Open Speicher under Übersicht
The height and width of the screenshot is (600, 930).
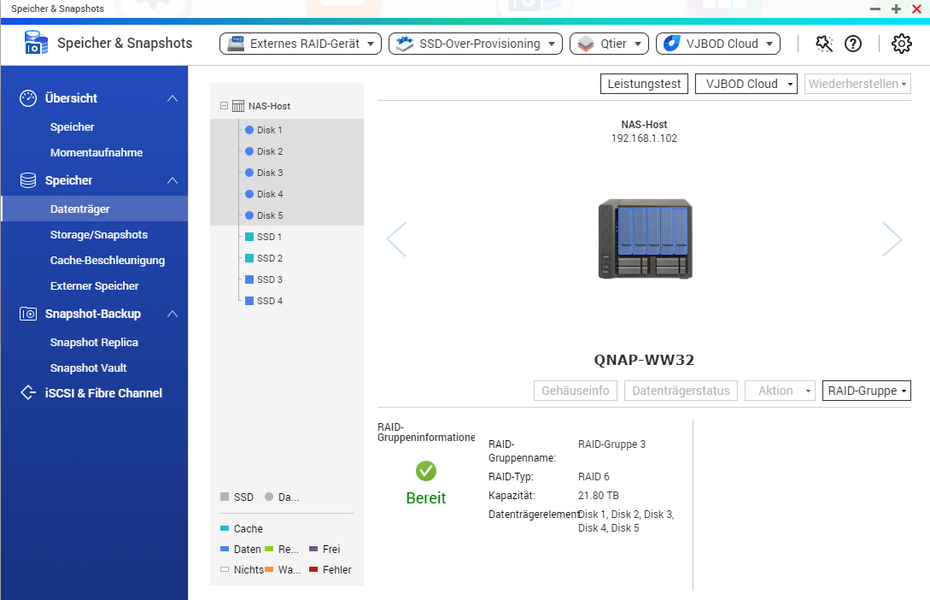pos(73,127)
